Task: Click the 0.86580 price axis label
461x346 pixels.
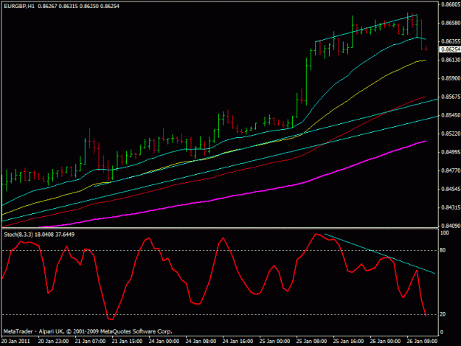Action: (451, 23)
